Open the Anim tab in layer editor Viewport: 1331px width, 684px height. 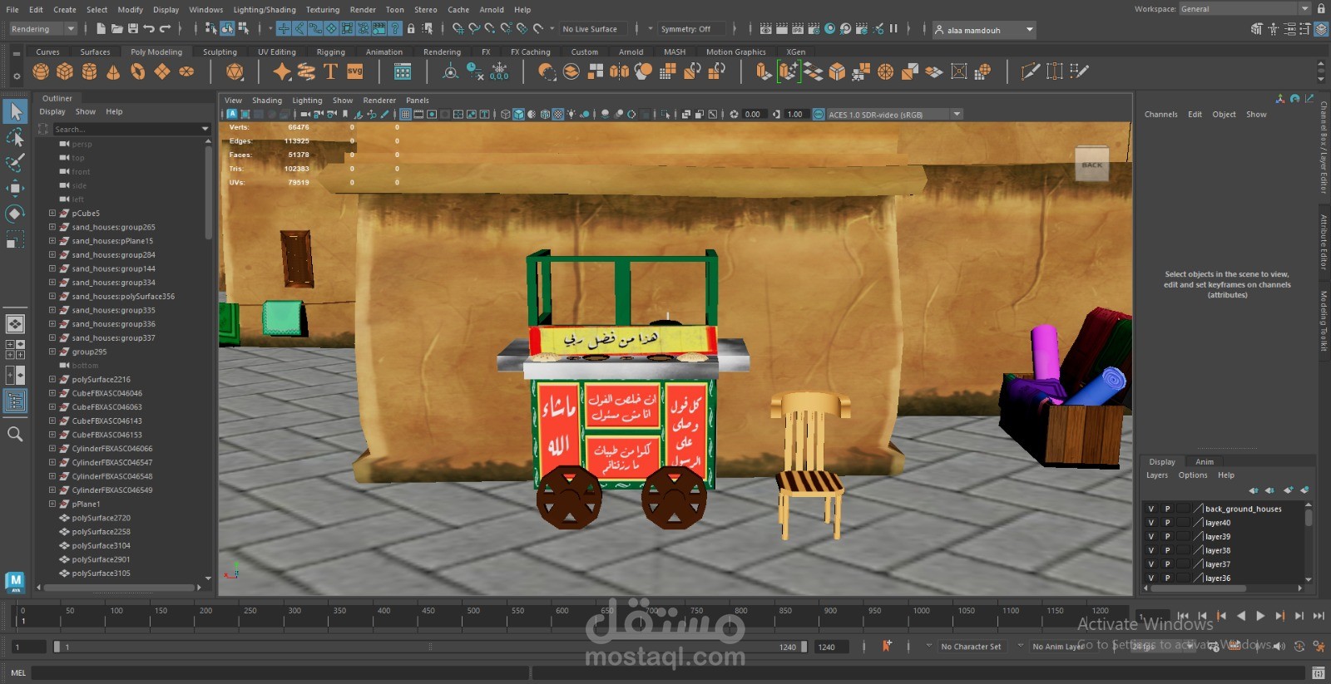click(1204, 462)
